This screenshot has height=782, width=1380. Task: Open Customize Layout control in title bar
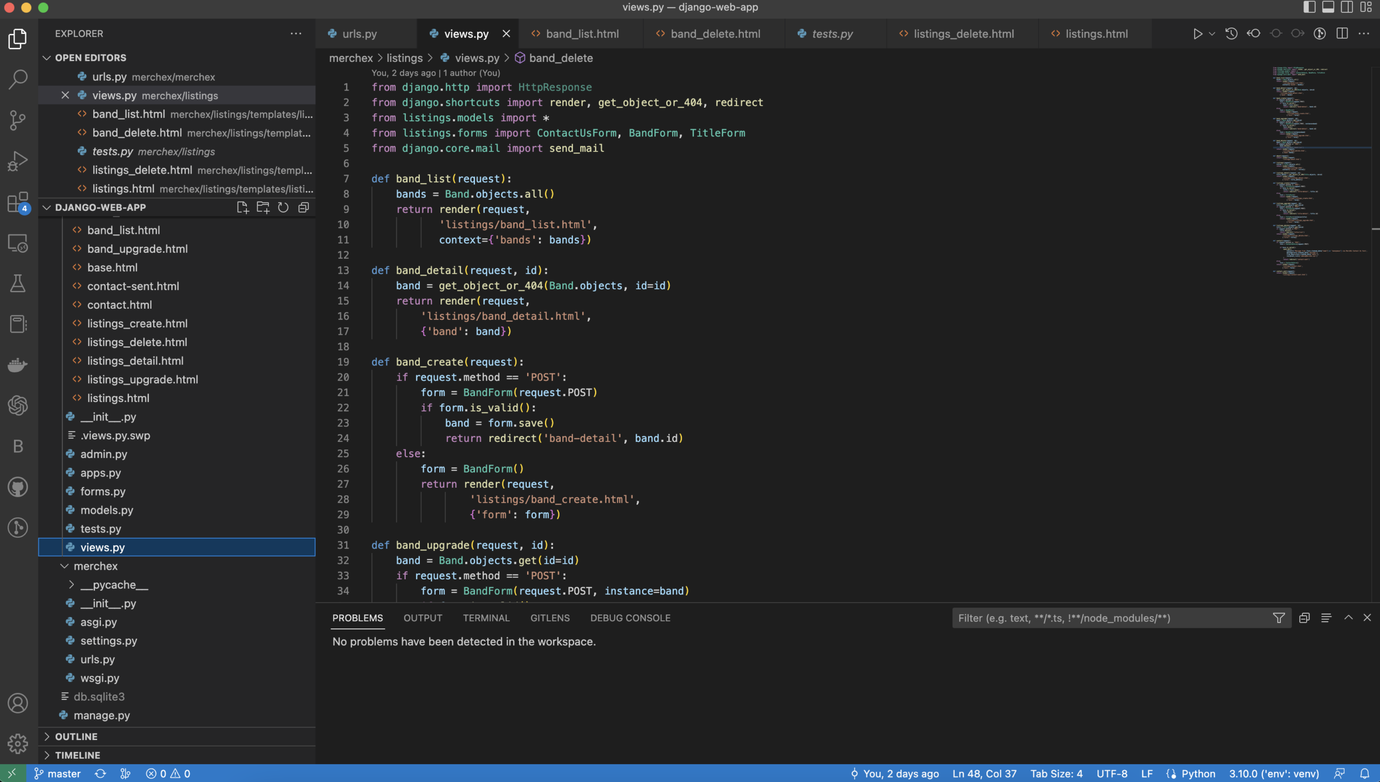1366,7
